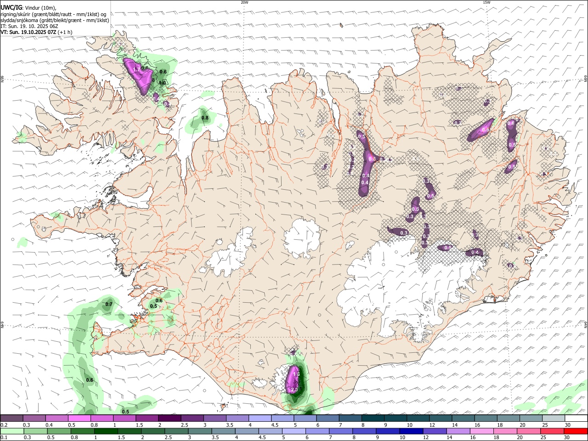Select the bright red swatch labeled 30, bottom row
588x441 pixels.
(x=576, y=431)
